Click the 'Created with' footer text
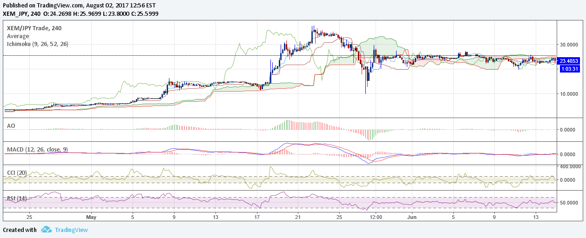Screen dimensions: 586x238 (20, 230)
